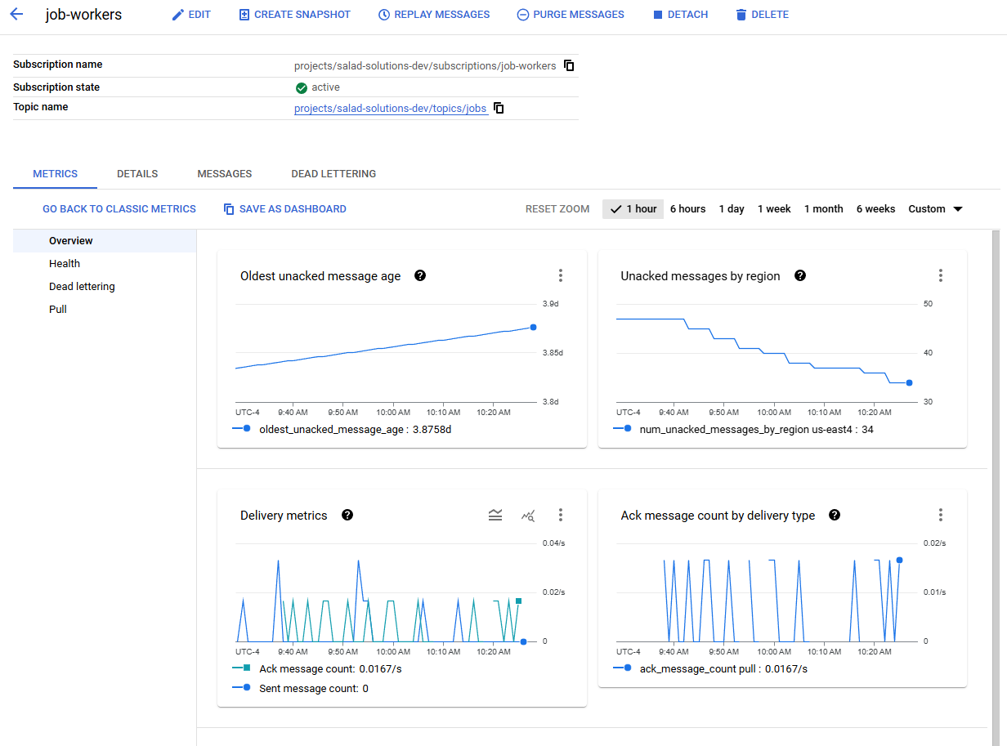Save metrics as dashboard
Viewport: 1007px width, 746px height.
[284, 209]
